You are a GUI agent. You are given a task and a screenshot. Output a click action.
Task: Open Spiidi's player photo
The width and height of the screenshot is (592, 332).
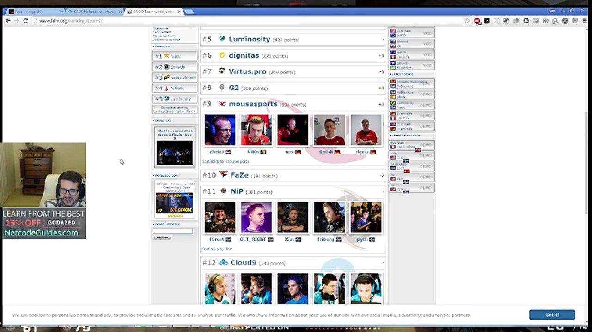330,130
